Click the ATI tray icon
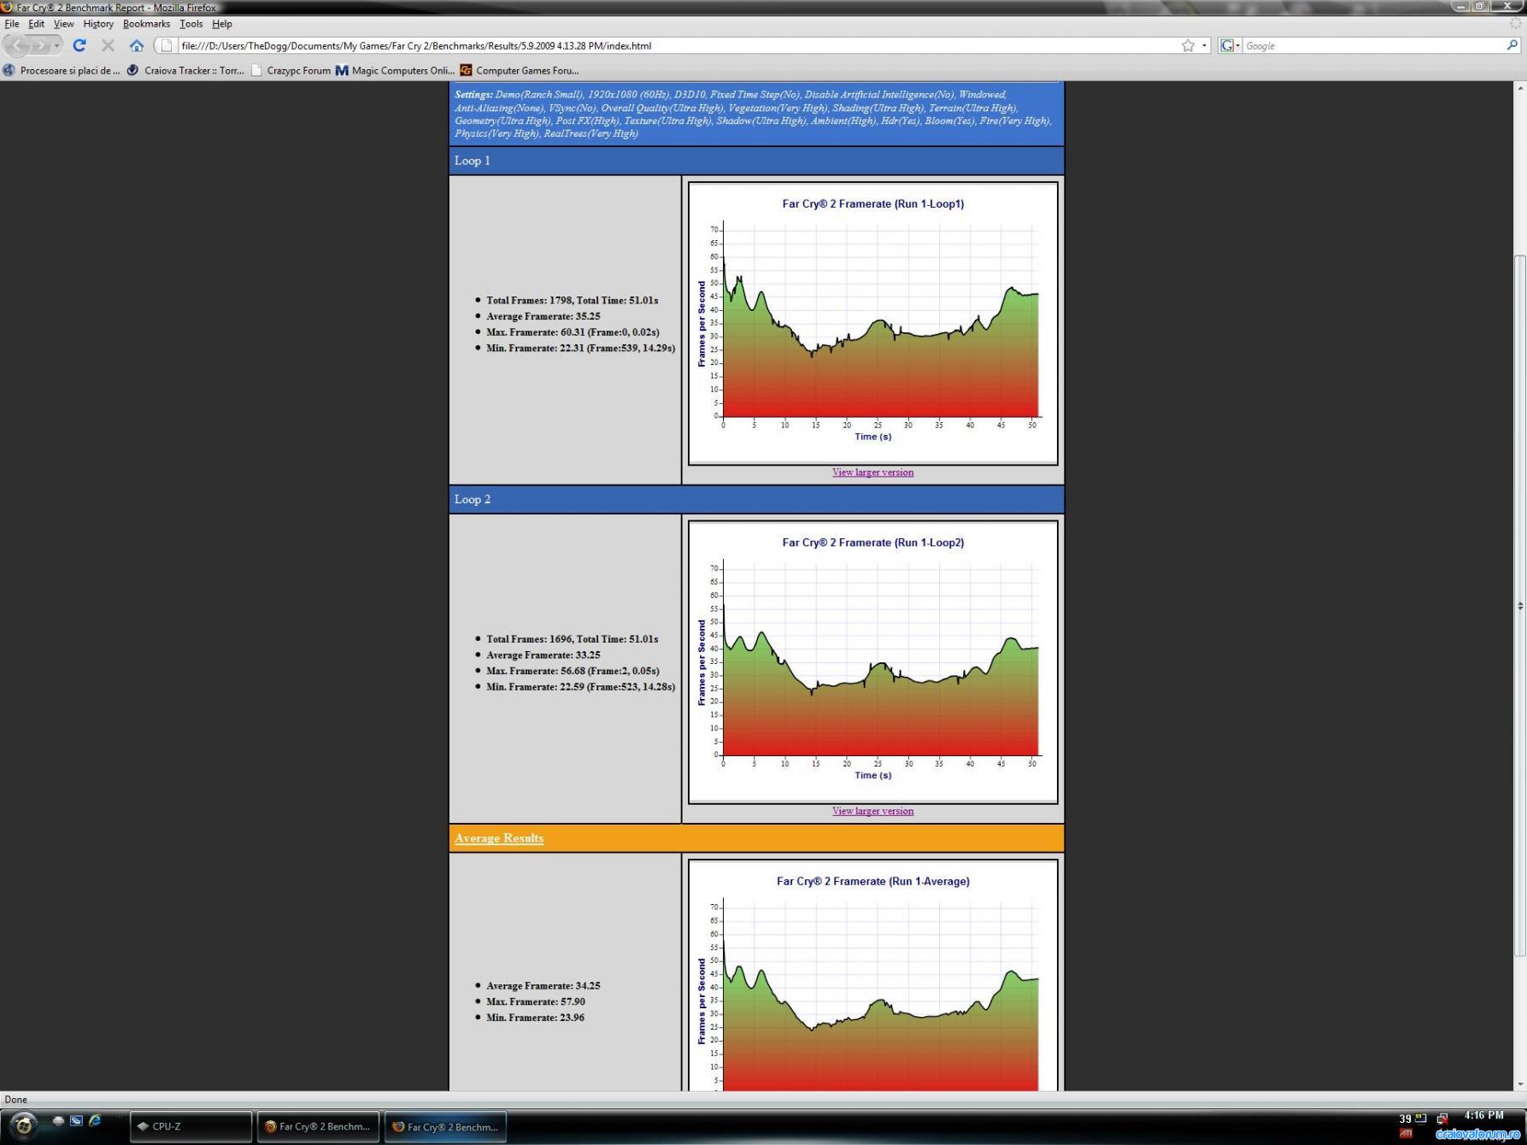The height and width of the screenshot is (1145, 1527). click(x=1405, y=1134)
